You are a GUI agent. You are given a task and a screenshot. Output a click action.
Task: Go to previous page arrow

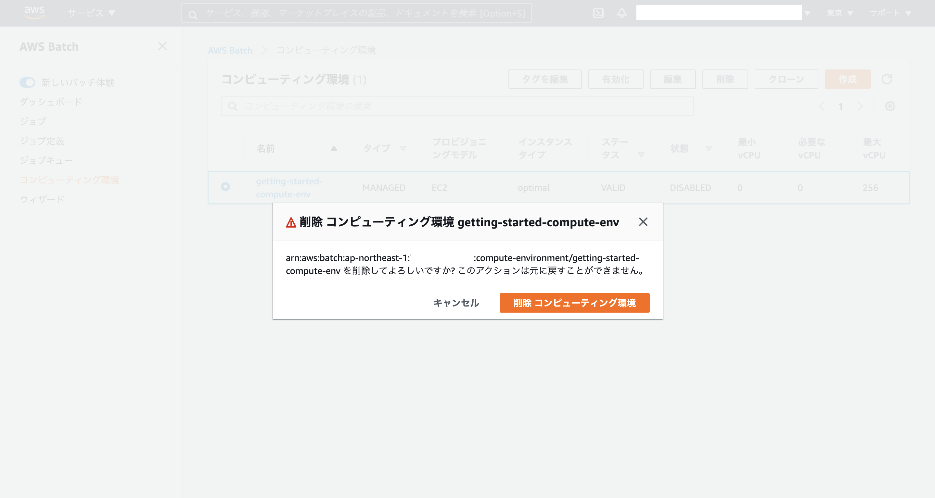[822, 106]
